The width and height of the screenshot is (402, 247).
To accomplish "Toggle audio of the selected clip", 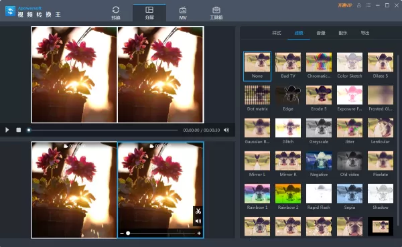I will 198,221.
